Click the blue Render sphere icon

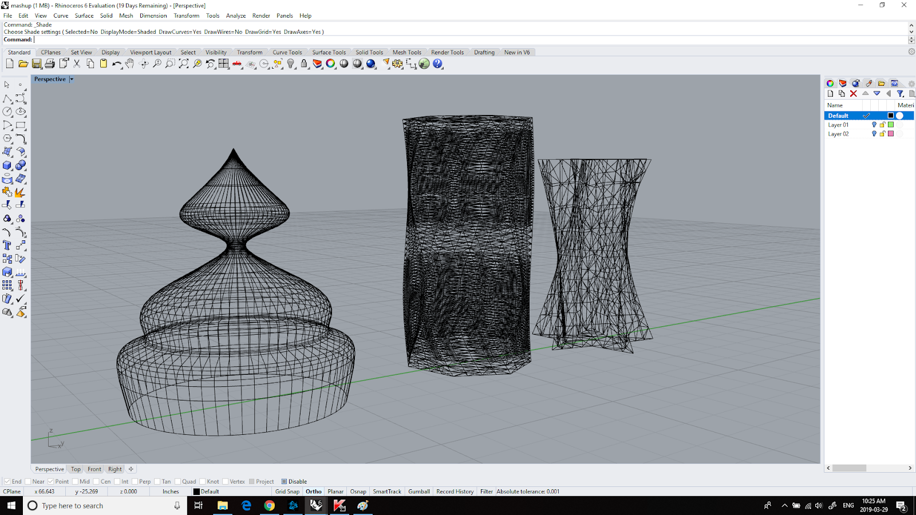coord(371,64)
